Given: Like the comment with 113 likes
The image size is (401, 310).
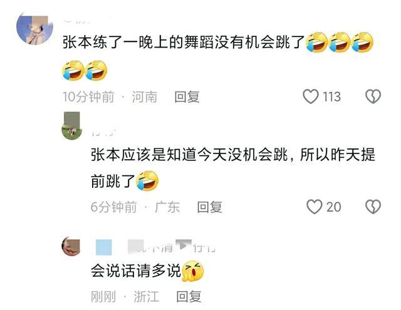Looking at the screenshot, I should point(311,96).
